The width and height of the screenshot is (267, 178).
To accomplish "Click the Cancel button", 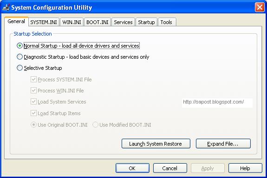I will 170,168.
